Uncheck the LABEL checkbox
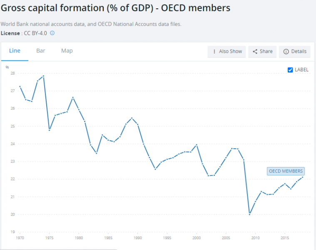 click(290, 70)
